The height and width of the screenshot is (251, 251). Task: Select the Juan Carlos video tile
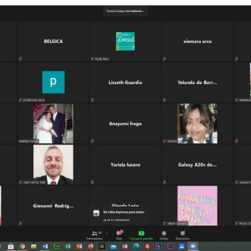53,165
